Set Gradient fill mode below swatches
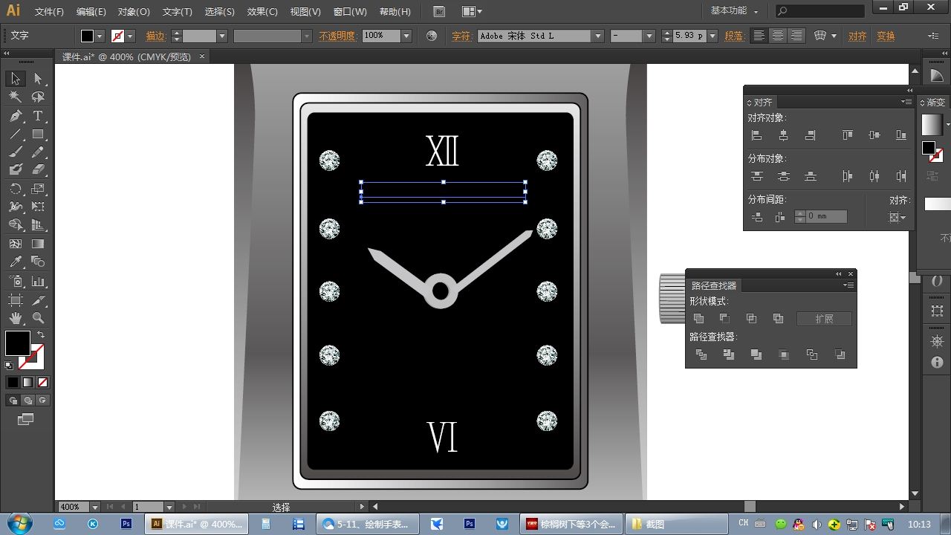The width and height of the screenshot is (951, 535). tap(27, 382)
